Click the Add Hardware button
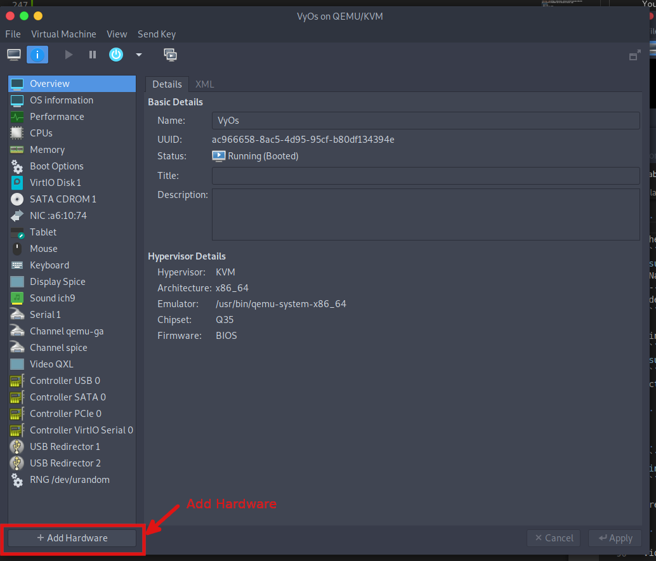 (72, 538)
